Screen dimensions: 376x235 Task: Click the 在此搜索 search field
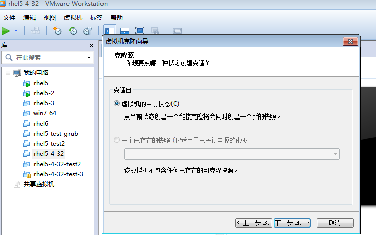click(48, 57)
